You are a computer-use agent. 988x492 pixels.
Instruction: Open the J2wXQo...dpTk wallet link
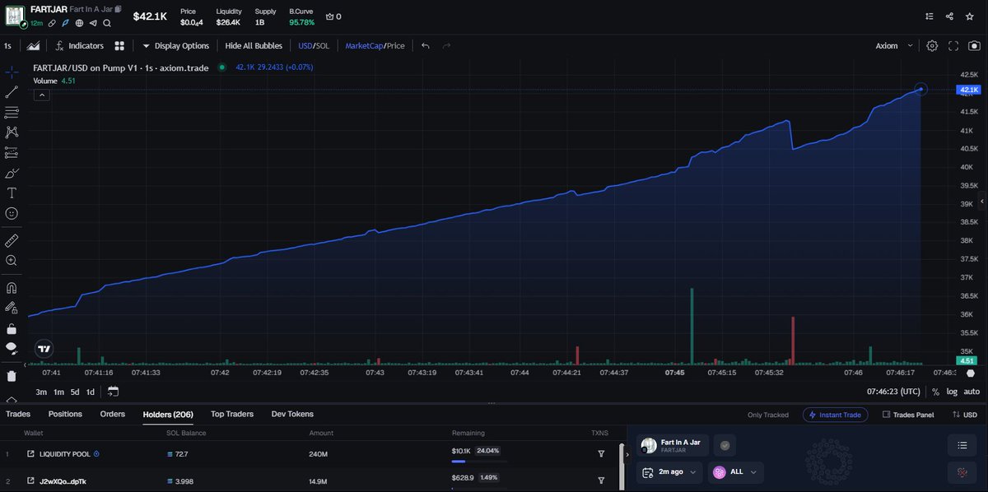(63, 480)
